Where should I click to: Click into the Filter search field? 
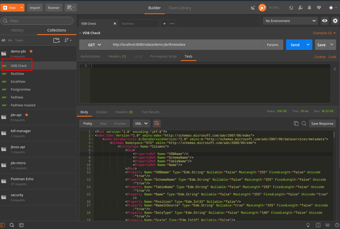tap(37, 21)
